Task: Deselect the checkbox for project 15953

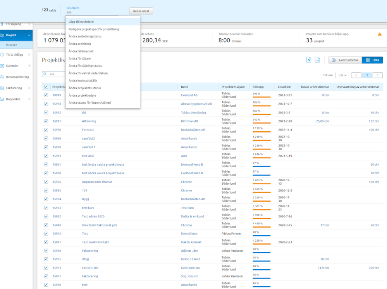Action: [46, 208]
